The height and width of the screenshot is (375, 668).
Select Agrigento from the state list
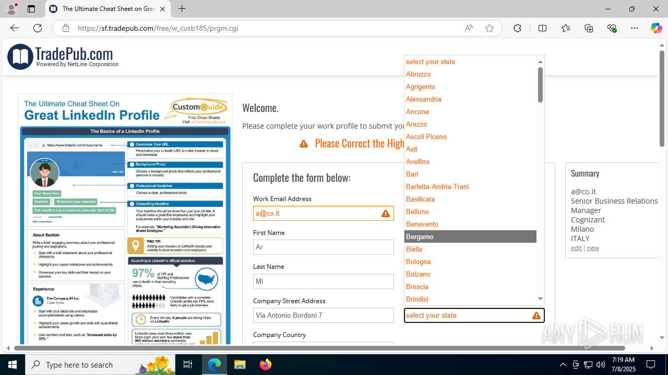[470, 86]
